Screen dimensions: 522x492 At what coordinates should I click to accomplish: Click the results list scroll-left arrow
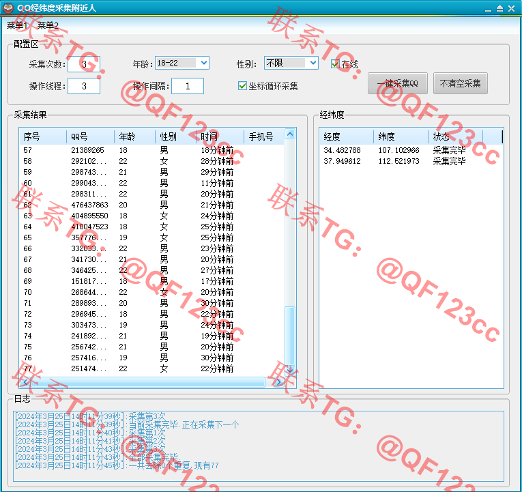click(25, 382)
